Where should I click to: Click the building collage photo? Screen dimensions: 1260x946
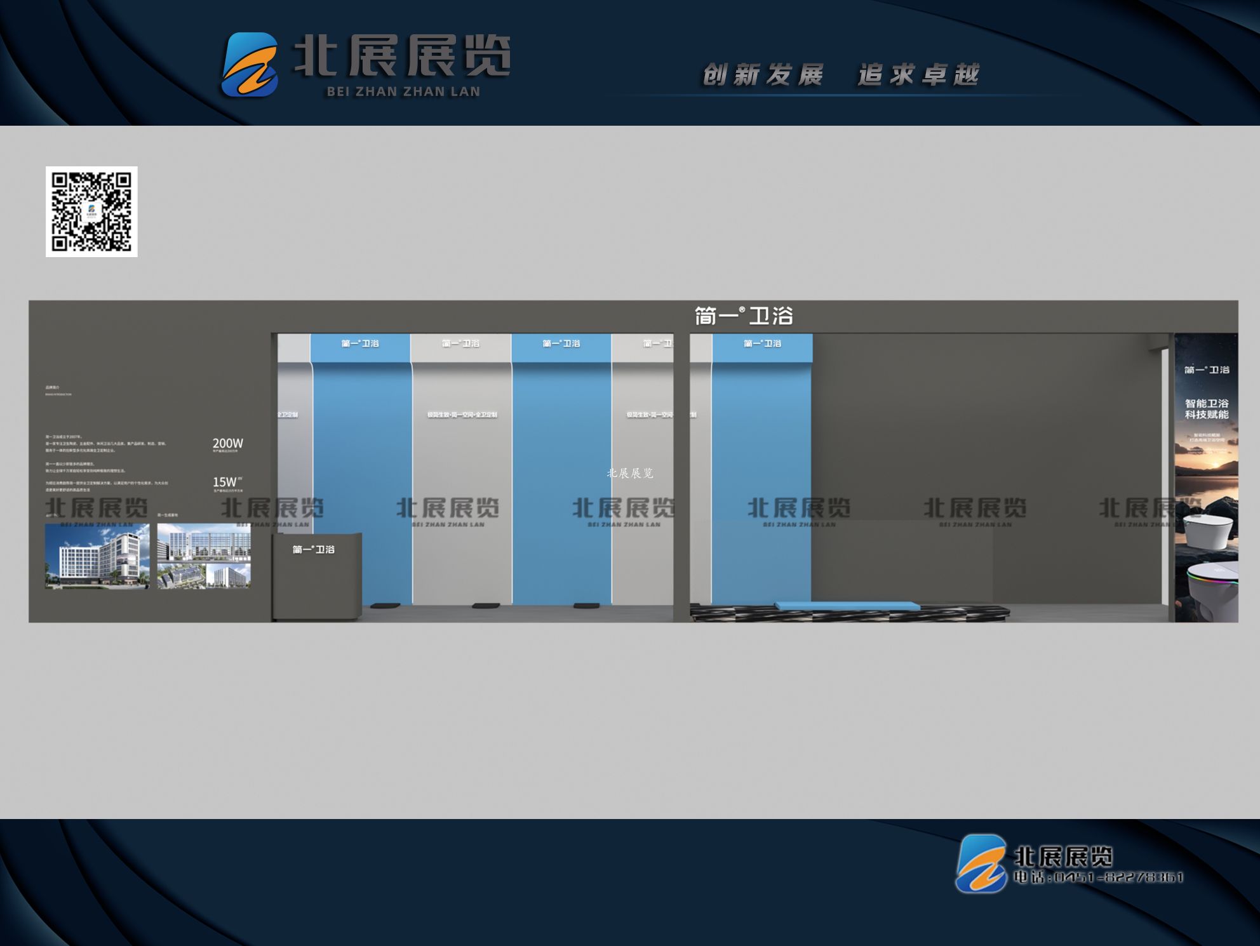point(204,556)
